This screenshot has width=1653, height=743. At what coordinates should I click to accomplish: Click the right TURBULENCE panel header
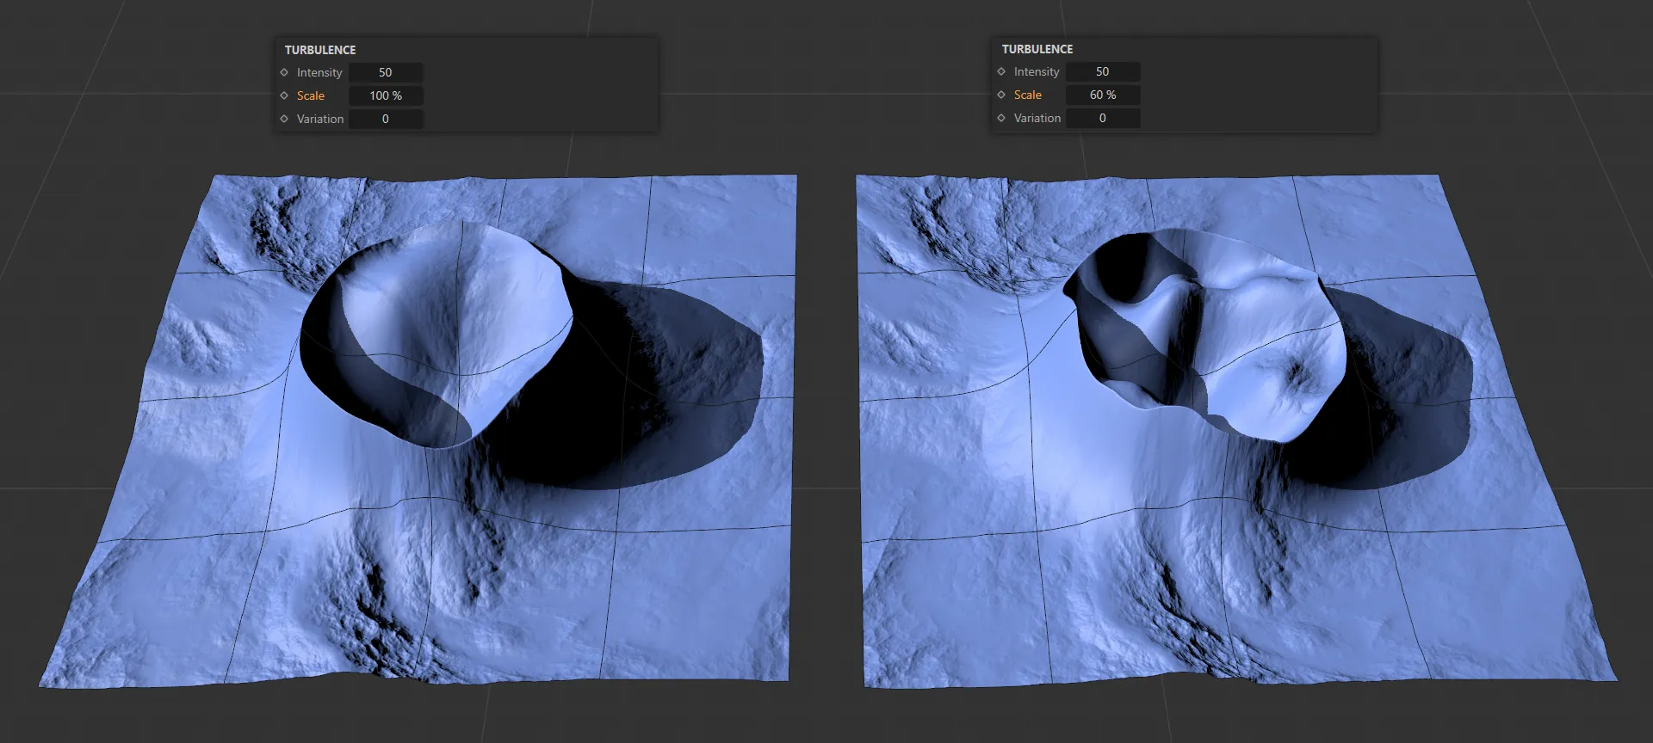1037,49
